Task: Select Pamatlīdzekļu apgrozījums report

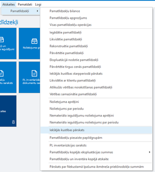Action: 96,18
